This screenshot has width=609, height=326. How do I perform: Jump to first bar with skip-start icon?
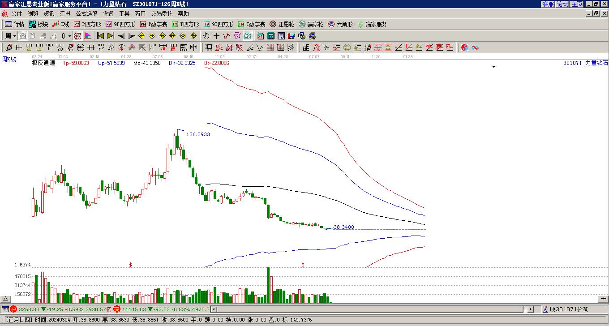[x=101, y=36]
